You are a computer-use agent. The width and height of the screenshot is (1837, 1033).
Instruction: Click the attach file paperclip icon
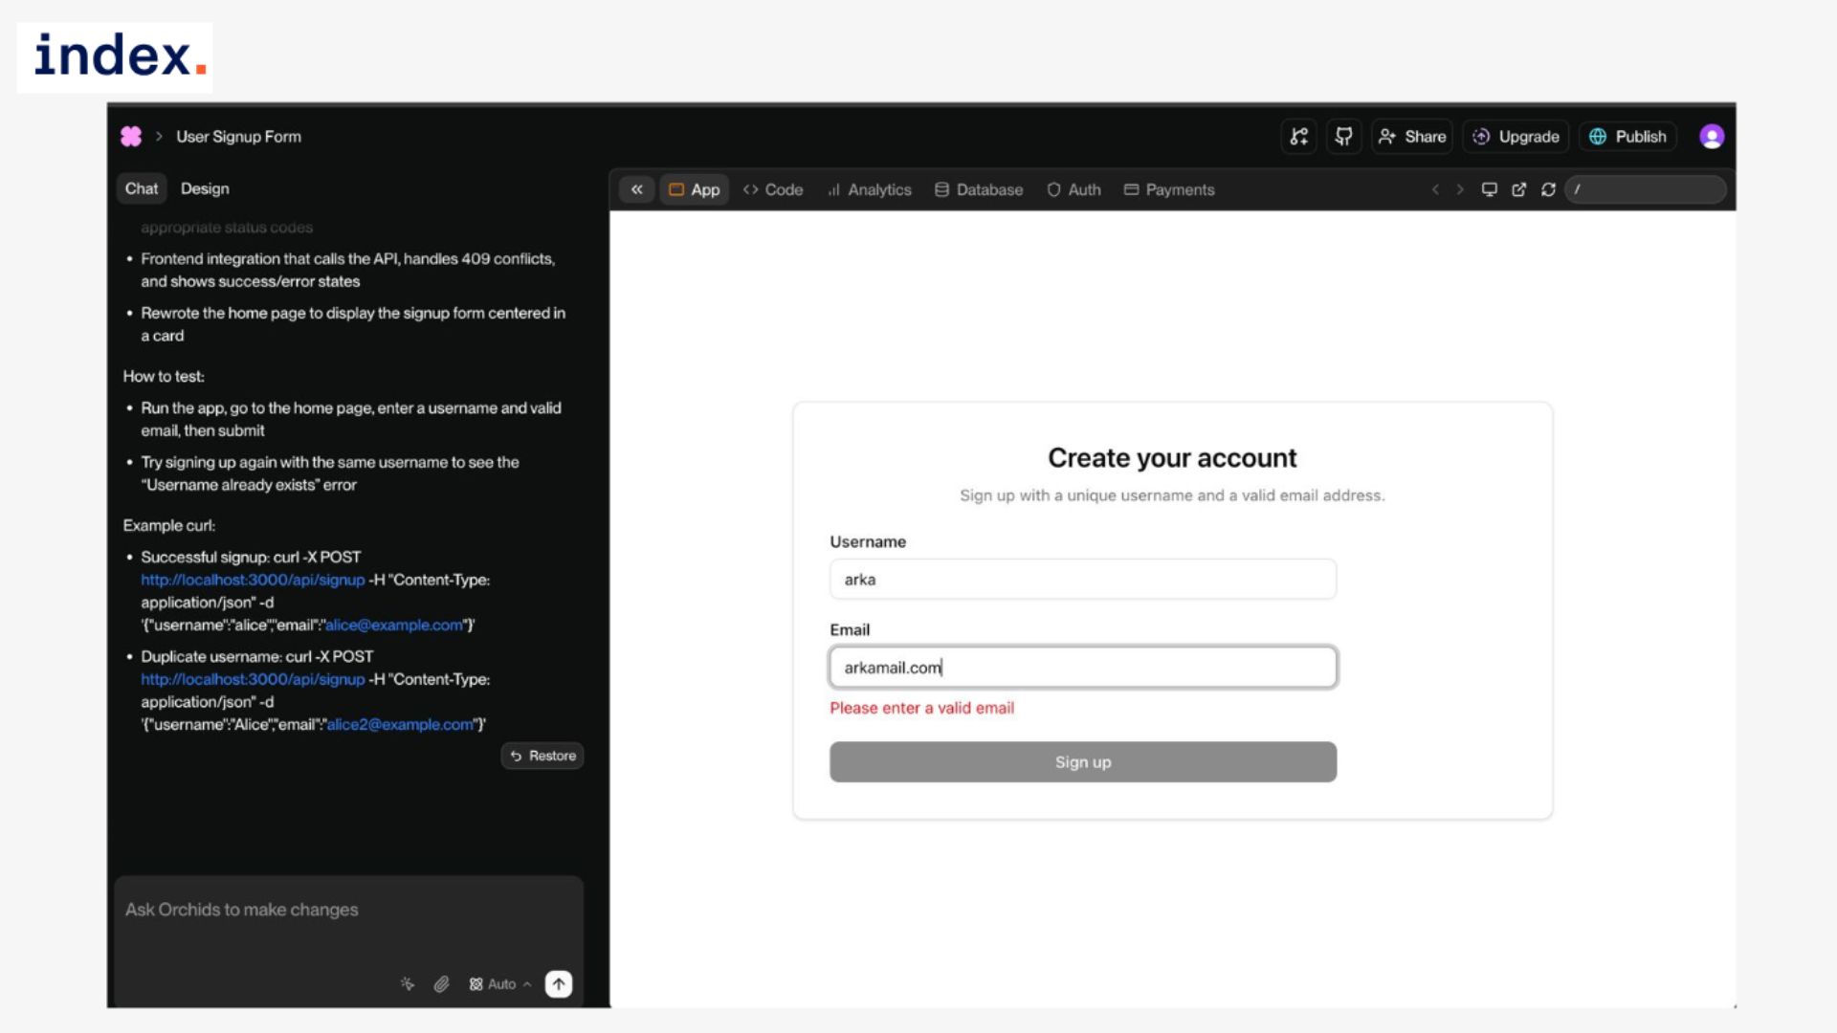(441, 984)
